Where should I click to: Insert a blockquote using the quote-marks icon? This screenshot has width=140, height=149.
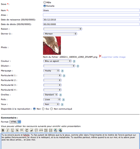pos(22,130)
